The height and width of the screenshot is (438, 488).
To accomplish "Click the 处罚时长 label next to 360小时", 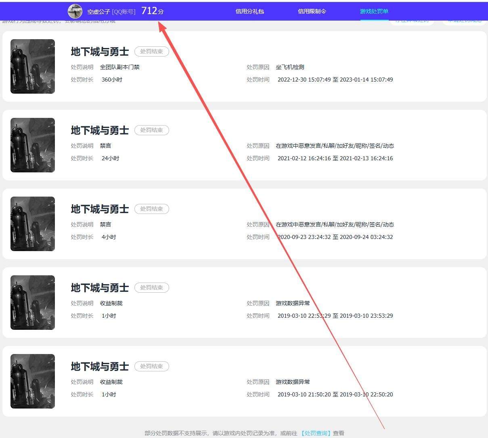I will click(x=82, y=80).
